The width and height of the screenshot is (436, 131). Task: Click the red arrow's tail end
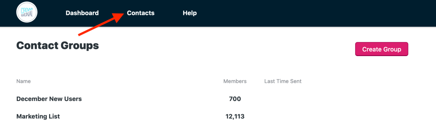click(x=80, y=35)
